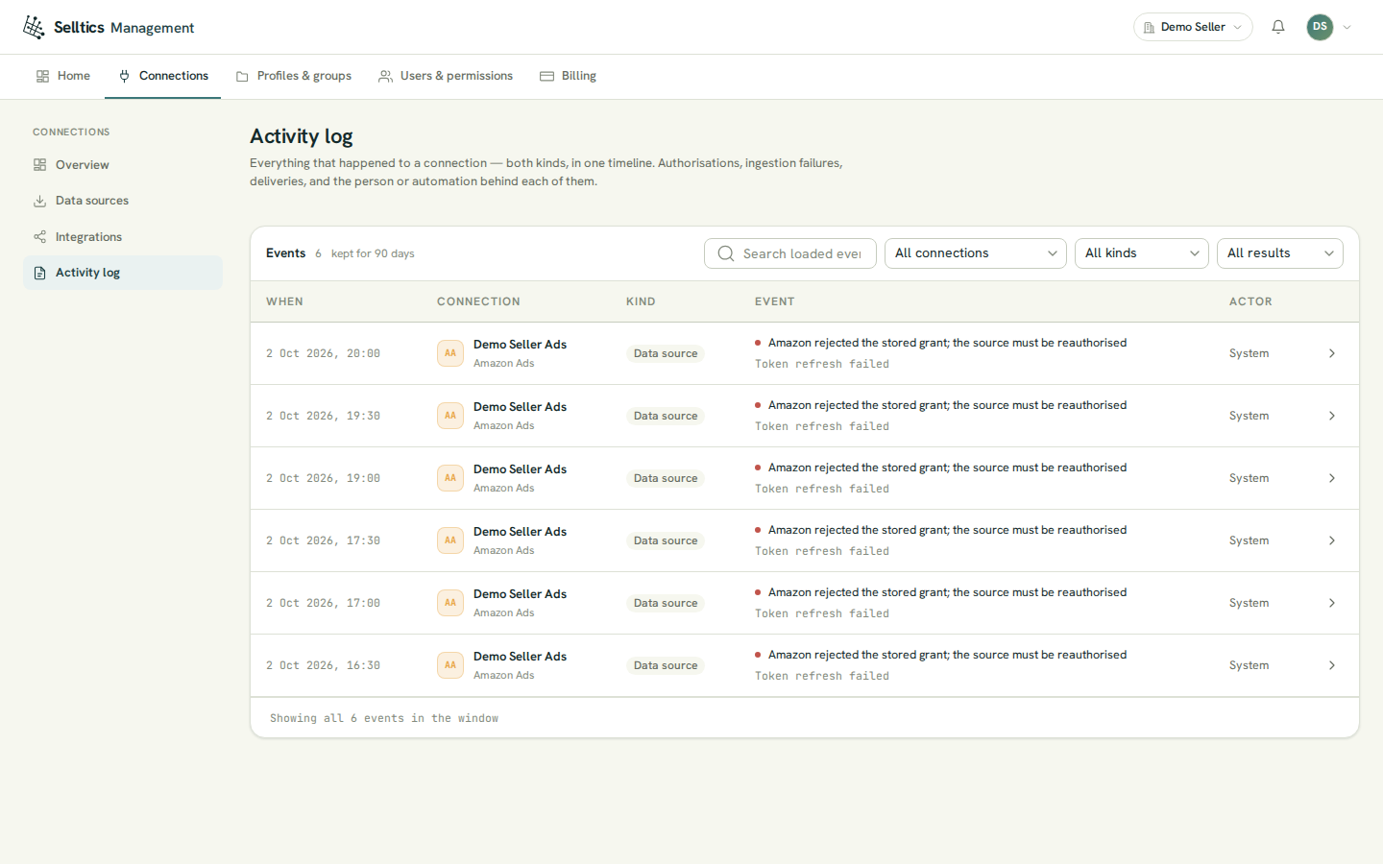Open the All results filter dropdown
The width and height of the screenshot is (1383, 864).
(1280, 253)
